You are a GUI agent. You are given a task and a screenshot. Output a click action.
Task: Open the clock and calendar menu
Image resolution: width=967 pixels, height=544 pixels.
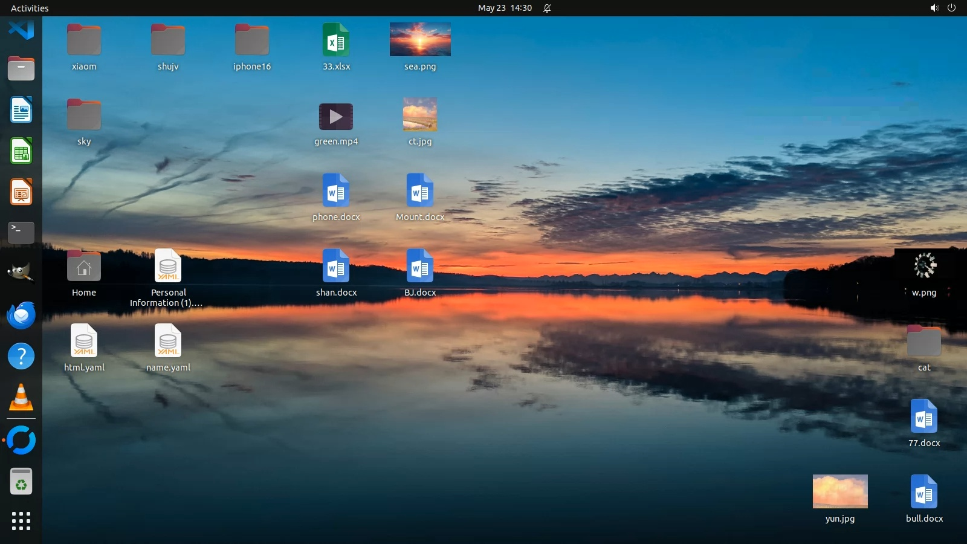(x=505, y=8)
